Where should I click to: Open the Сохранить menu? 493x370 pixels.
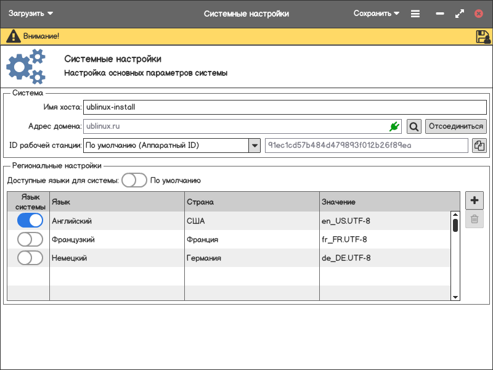click(x=377, y=14)
